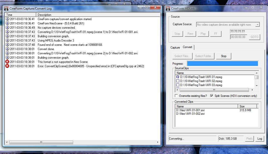Click the red error icon for ConvertClipScene error
268x154 pixels.
tap(7, 66)
